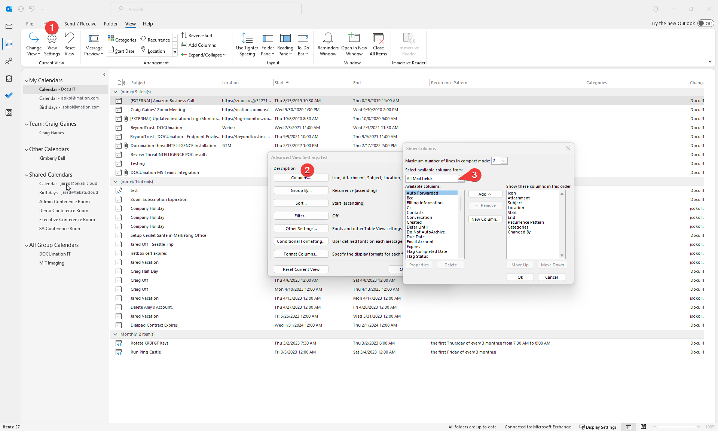Collapse the Team: Craig Gaines group

27,124
